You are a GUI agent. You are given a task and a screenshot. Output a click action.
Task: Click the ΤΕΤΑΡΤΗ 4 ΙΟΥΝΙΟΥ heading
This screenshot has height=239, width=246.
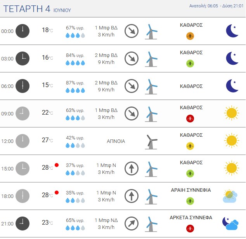click(37, 9)
